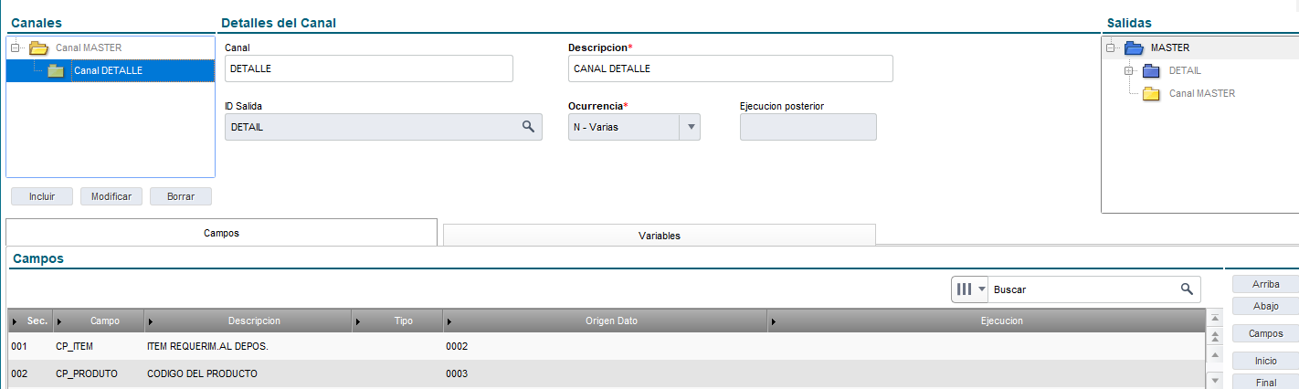Image resolution: width=1299 pixels, height=389 pixels.
Task: Sort by the Ejecucion column header
Action: point(987,321)
